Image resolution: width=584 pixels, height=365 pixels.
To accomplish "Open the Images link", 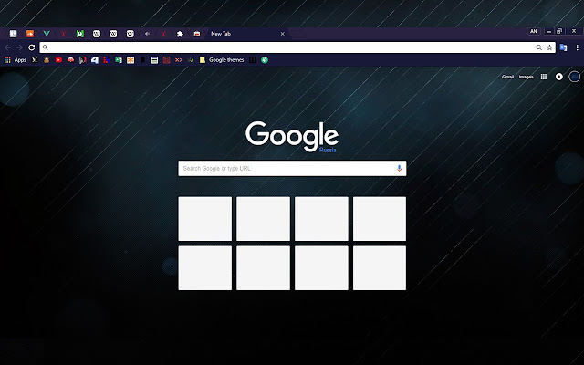I will pyautogui.click(x=526, y=77).
